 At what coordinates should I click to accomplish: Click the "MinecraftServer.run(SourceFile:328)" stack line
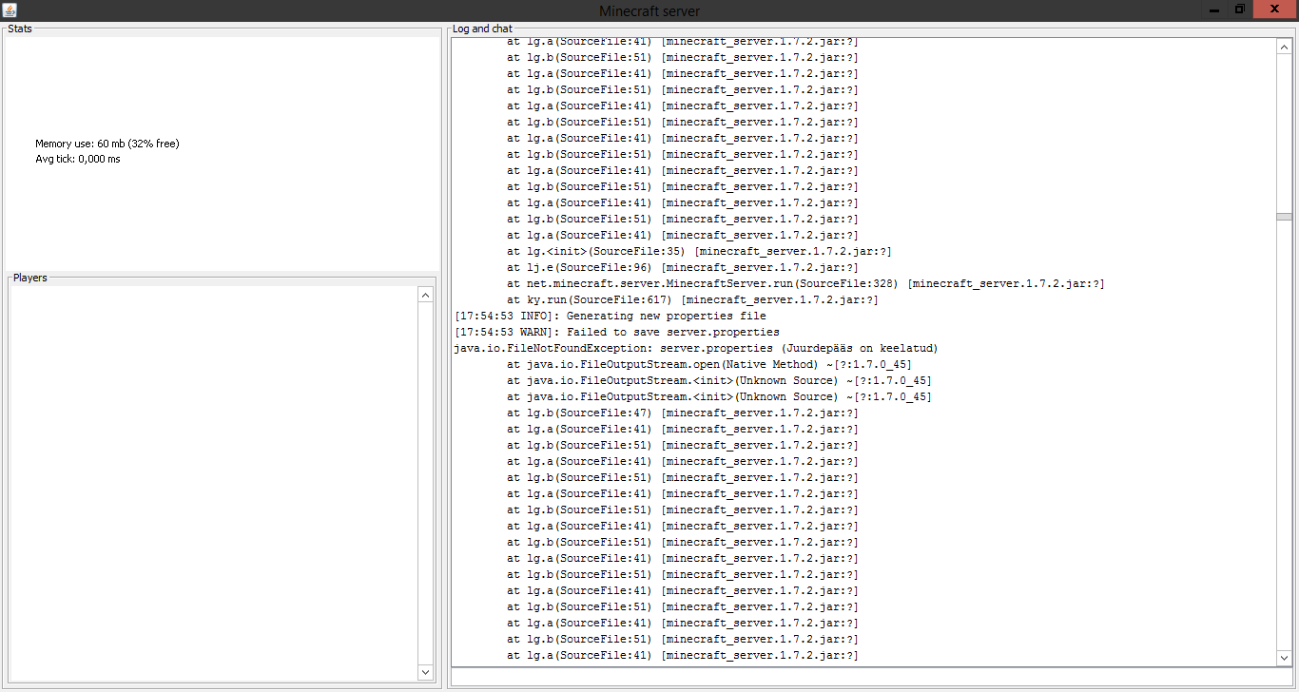tap(805, 283)
